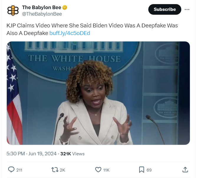
Task: Click The Babylon Bee display name
Action: (x=42, y=7)
